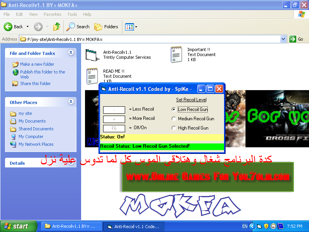Click the Share this folder icon
Viewport: 309px width, 232px height.
tap(15, 84)
